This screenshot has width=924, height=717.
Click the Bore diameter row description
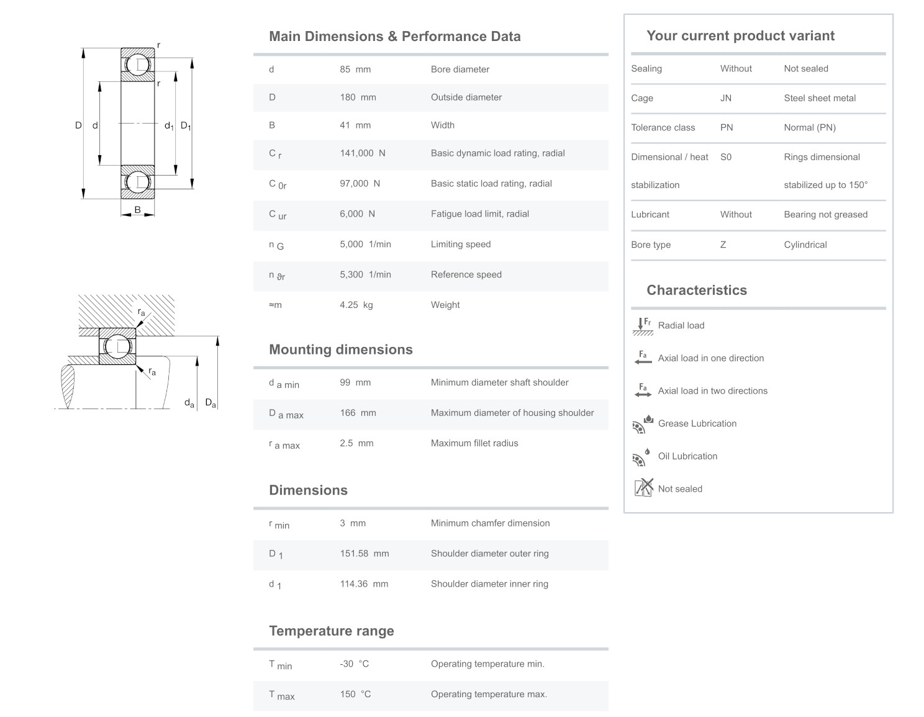click(x=460, y=70)
